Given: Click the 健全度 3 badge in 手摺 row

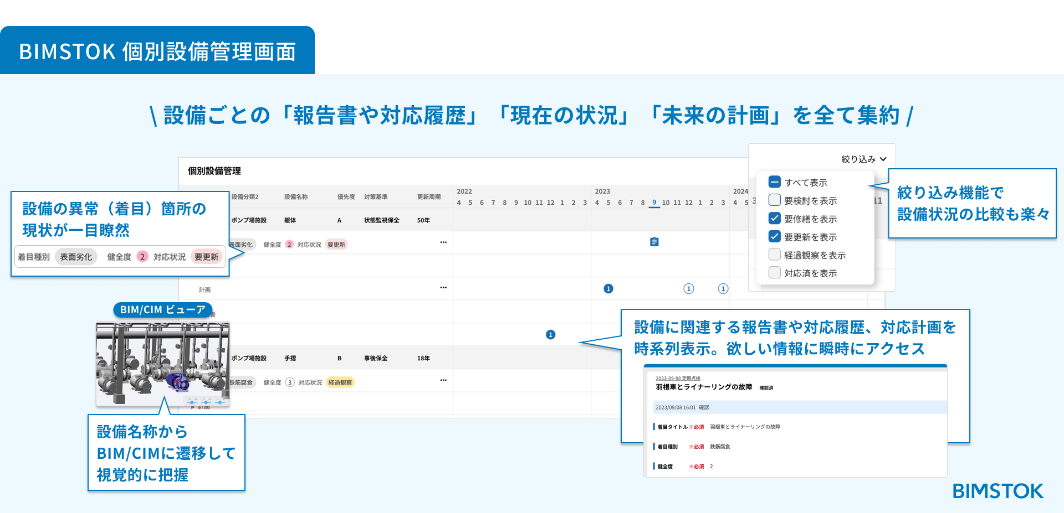Looking at the screenshot, I should click(290, 382).
